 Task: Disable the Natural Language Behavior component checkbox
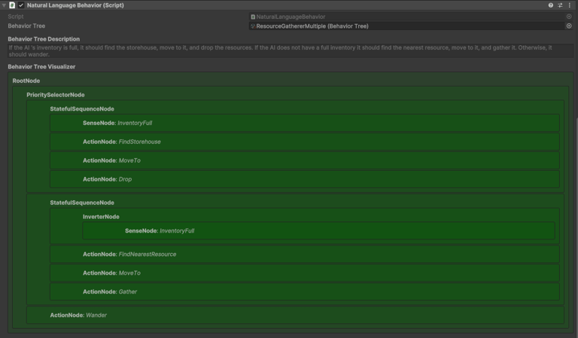[x=21, y=5]
